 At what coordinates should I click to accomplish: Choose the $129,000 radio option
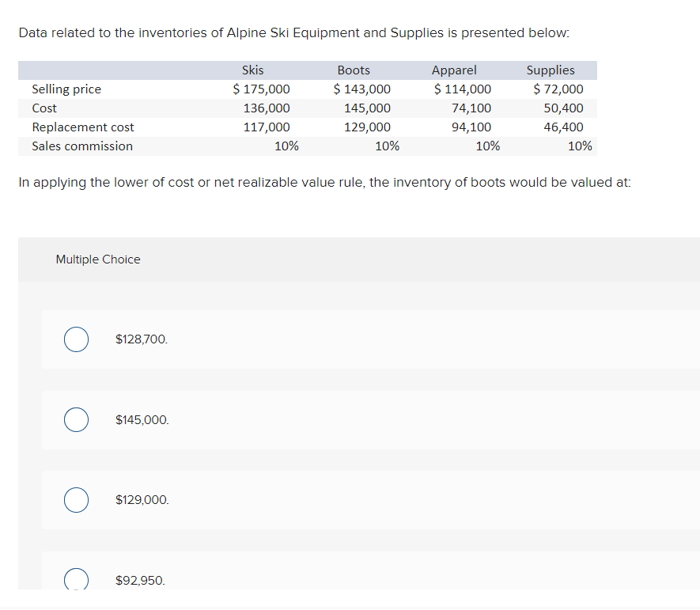pos(76,500)
